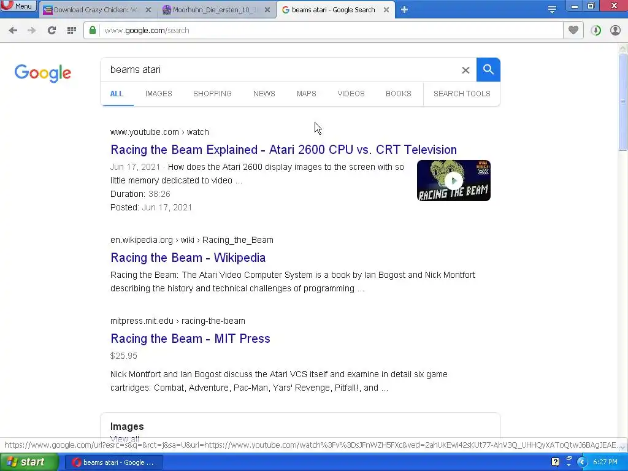Image resolution: width=628 pixels, height=471 pixels.
Task: Select the ALL results tab
Action: [x=117, y=94]
